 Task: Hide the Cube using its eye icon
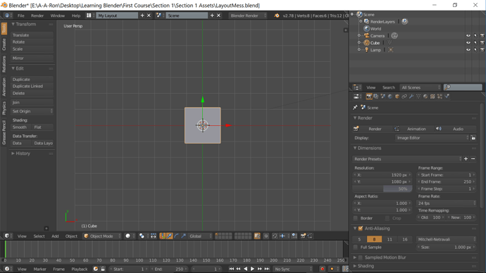click(x=468, y=43)
